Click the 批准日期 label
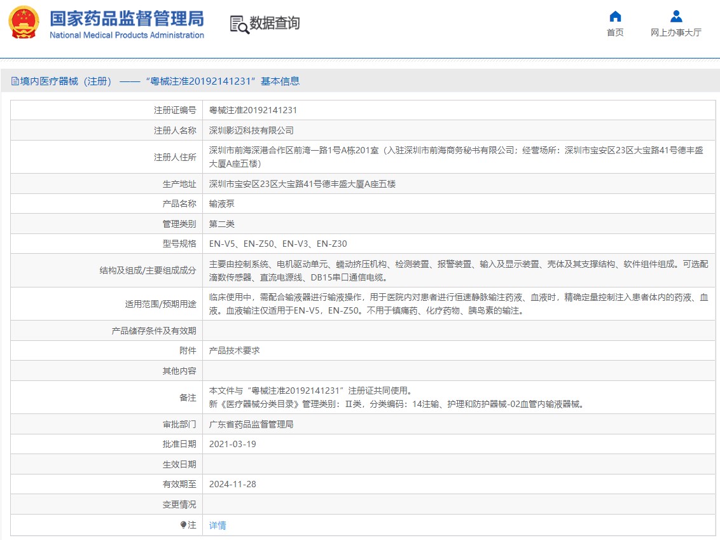Viewport: 720px width, 540px height. click(179, 444)
